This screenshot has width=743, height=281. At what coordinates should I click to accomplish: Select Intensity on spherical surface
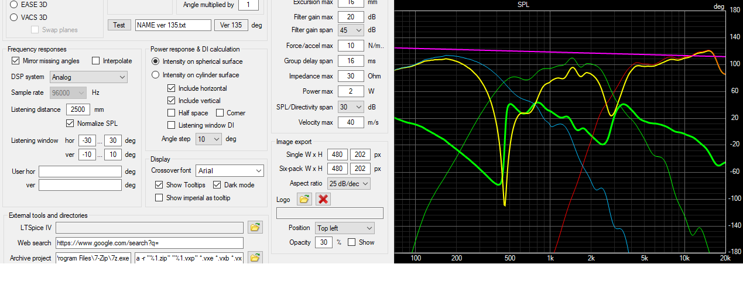(197, 61)
